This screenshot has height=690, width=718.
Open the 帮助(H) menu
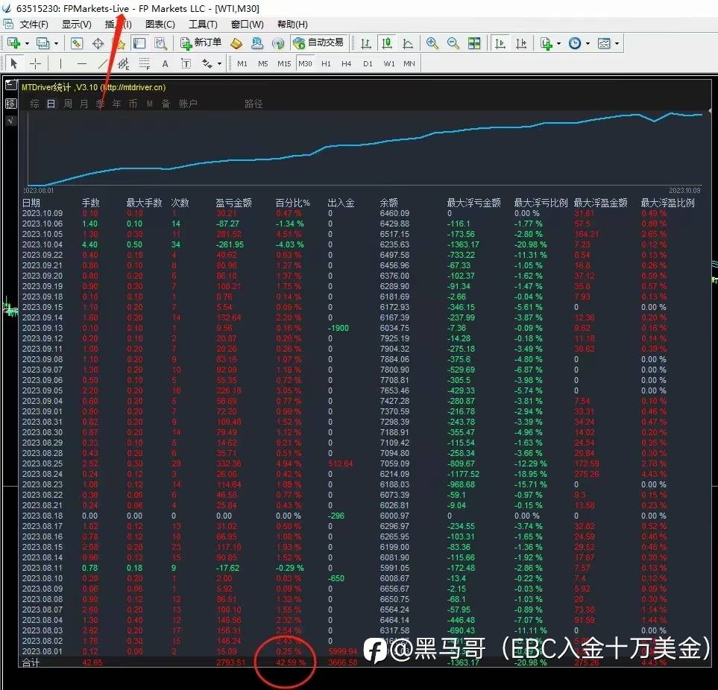(x=292, y=25)
